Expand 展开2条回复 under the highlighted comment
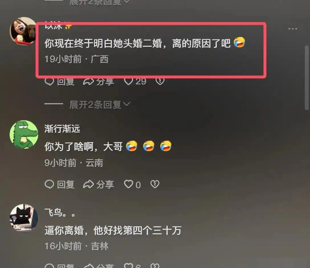 tap(99, 105)
